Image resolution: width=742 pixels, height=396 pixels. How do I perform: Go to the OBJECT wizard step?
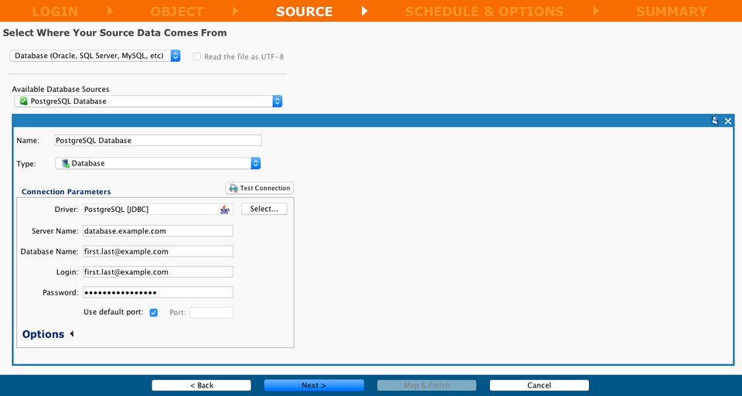pos(177,12)
